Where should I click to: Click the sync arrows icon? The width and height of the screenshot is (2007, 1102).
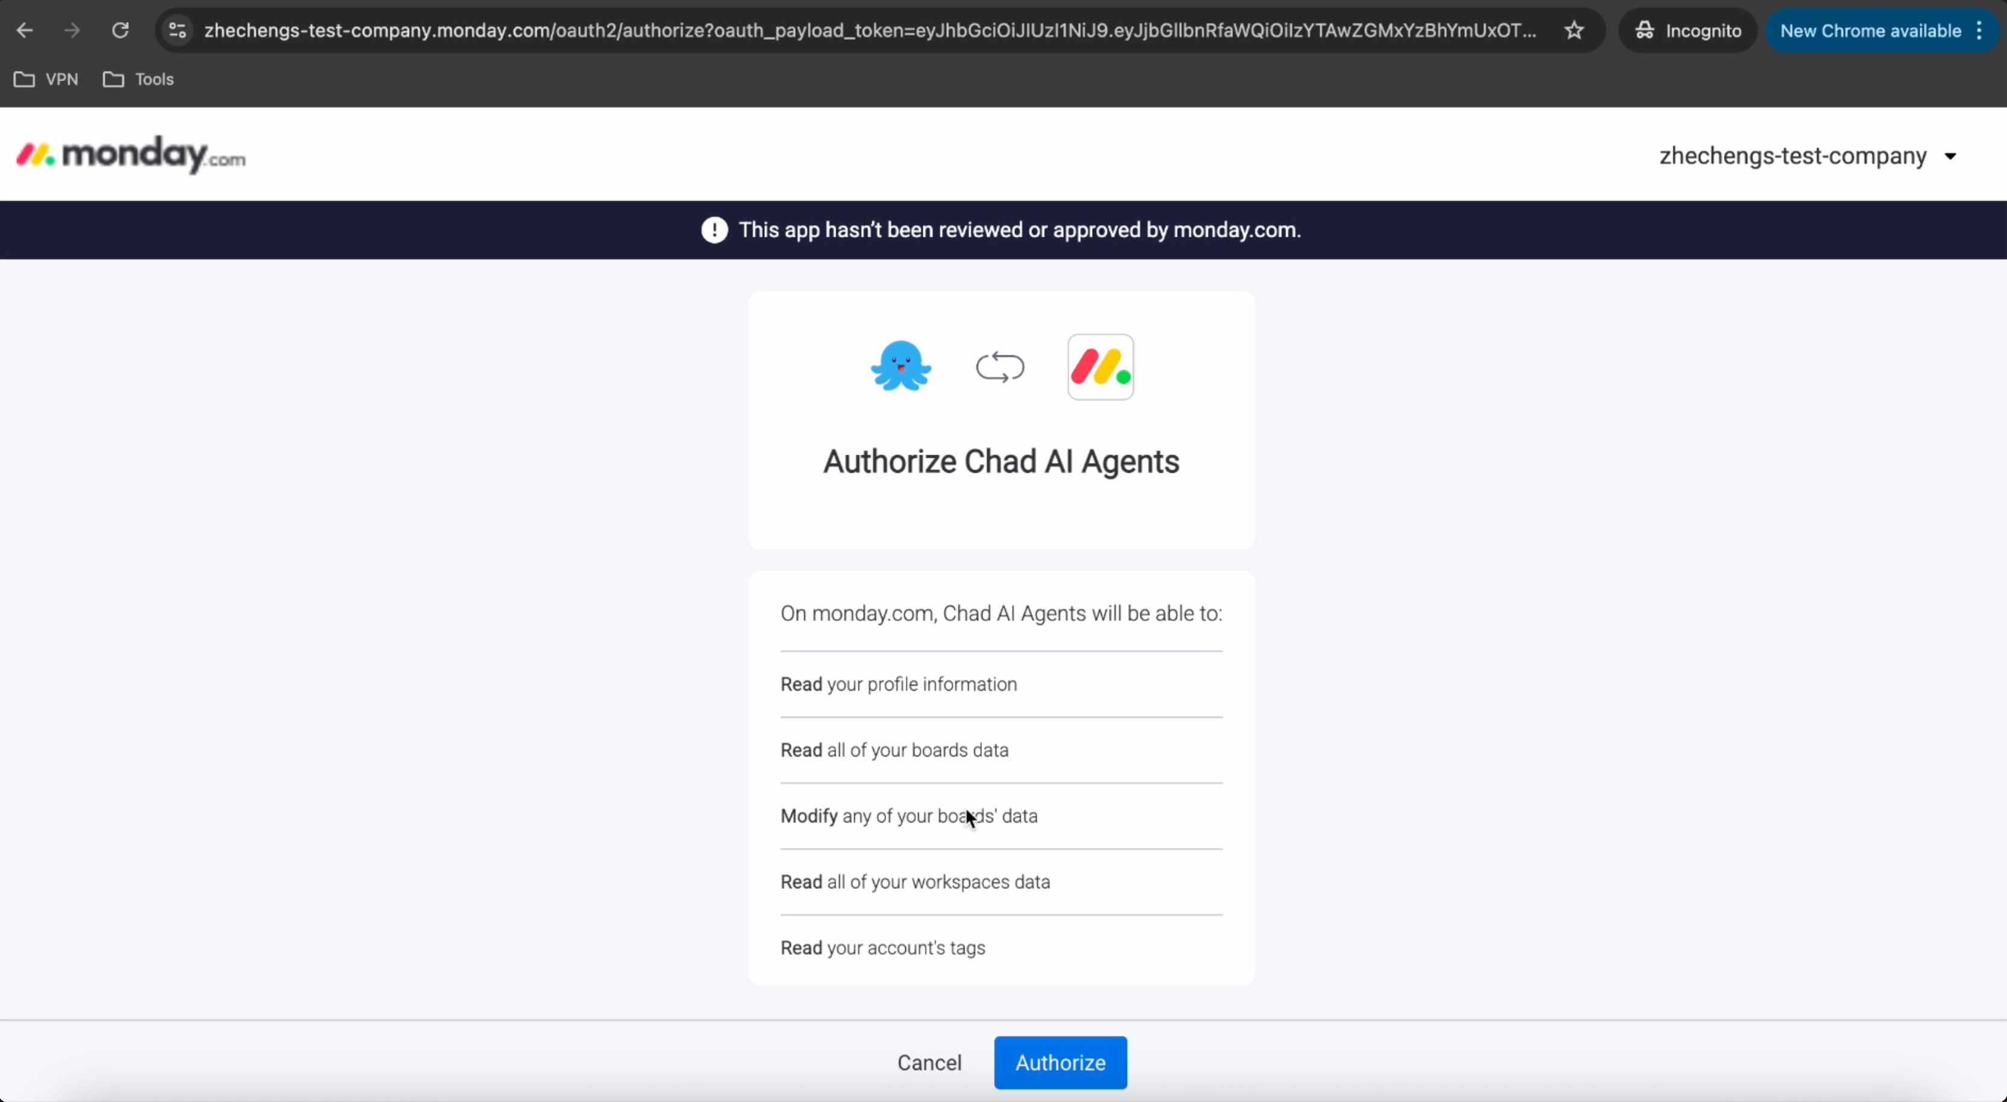point(1000,367)
